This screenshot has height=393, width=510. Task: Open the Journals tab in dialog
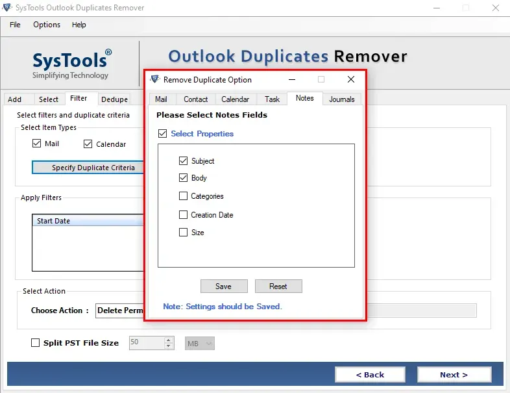[342, 99]
